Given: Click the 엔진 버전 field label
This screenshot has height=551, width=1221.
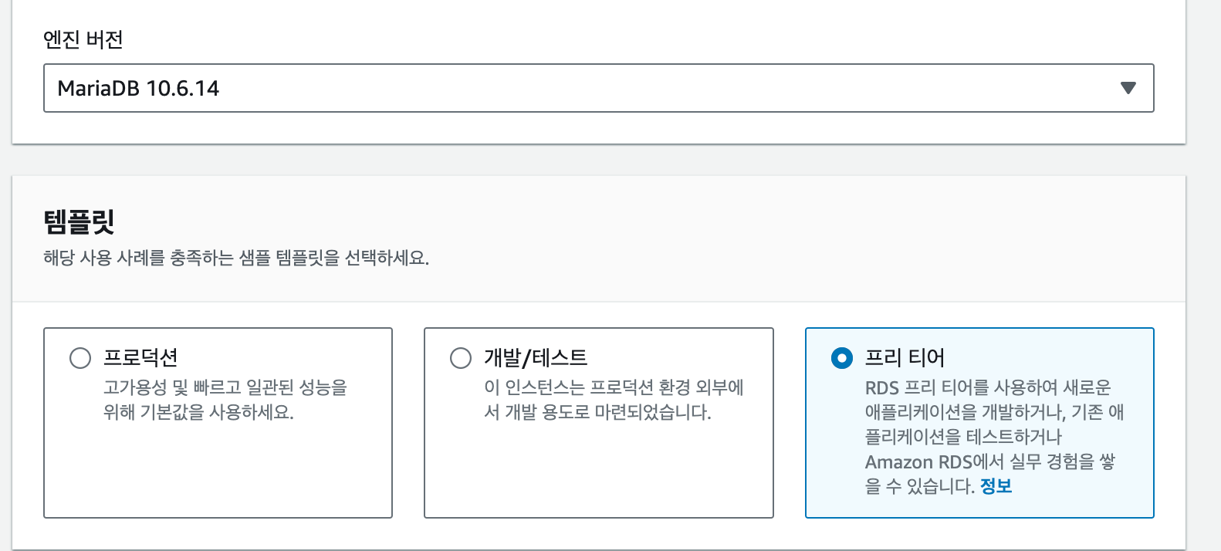Looking at the screenshot, I should (83, 39).
